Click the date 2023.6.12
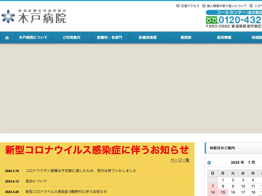 [x=12, y=181]
